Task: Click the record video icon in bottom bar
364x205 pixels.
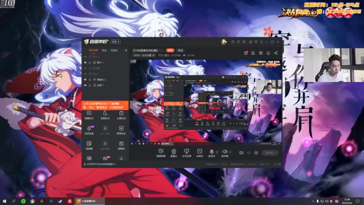Action: click(x=242, y=153)
